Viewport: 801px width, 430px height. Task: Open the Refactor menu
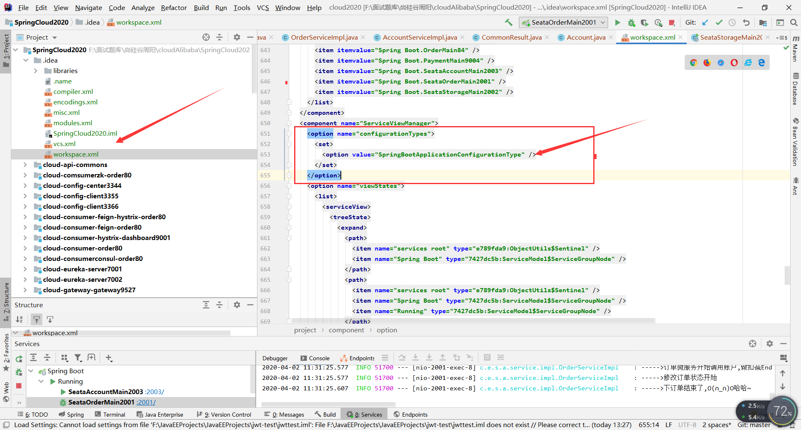click(x=174, y=8)
